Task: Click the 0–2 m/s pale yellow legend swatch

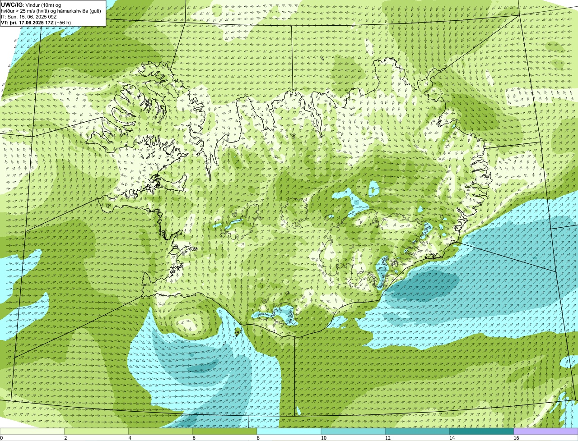Action: (x=32, y=432)
